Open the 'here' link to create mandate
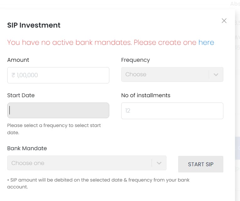The height and width of the screenshot is (201, 240). [206, 42]
